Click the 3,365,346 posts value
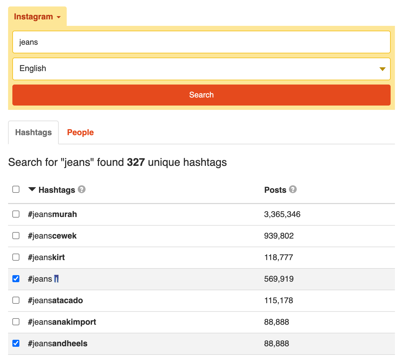 282,214
